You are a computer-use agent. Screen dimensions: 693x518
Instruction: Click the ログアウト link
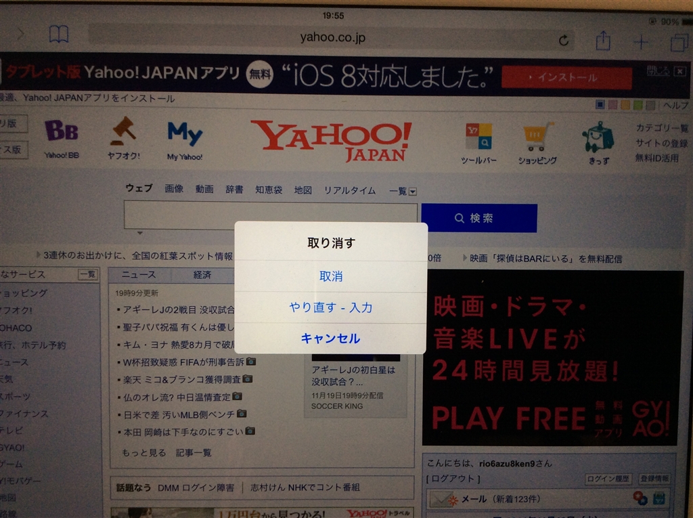453,479
